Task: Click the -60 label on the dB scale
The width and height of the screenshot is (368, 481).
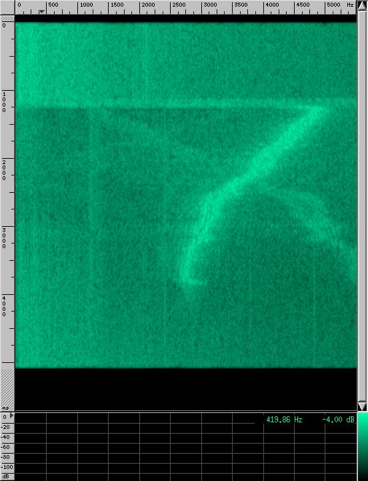Action: 6,447
